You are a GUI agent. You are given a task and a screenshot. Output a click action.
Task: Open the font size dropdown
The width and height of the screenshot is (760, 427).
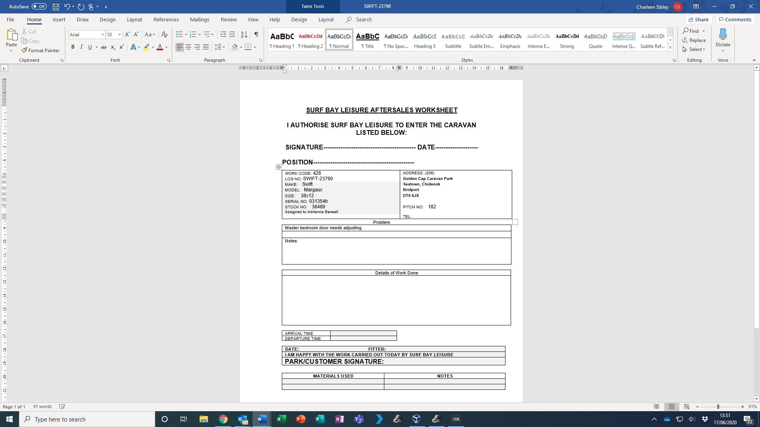click(x=120, y=35)
